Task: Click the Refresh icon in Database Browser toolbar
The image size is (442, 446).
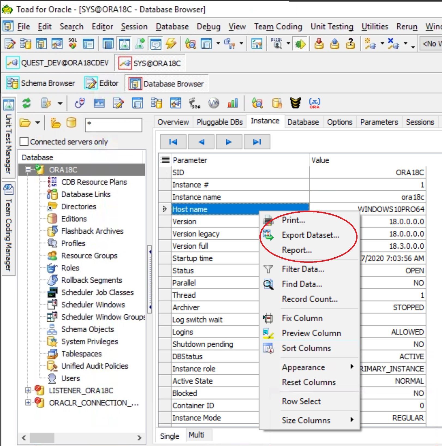Action: (x=26, y=103)
